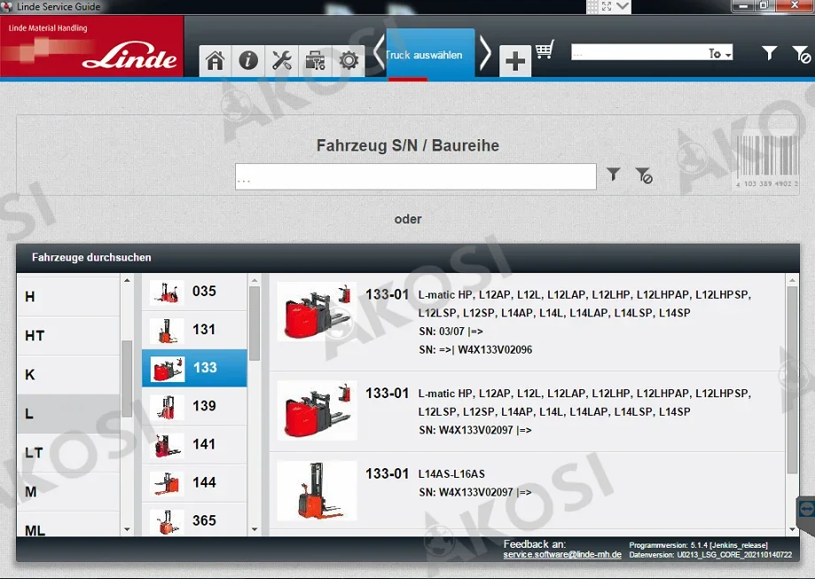Select series 144
The image size is (815, 579).
(x=194, y=483)
